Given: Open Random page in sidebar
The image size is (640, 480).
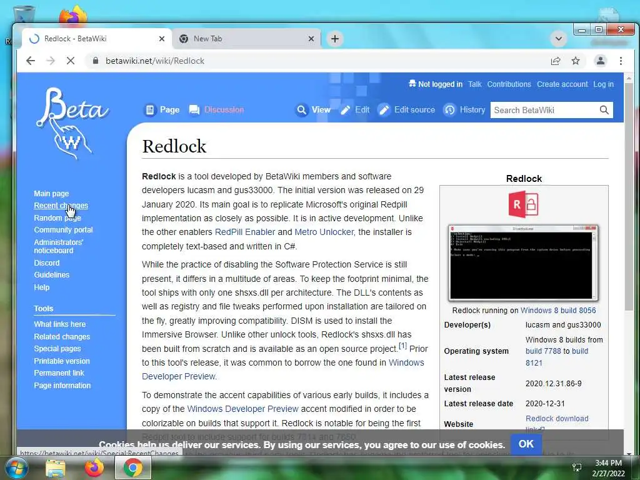Looking at the screenshot, I should click(57, 218).
